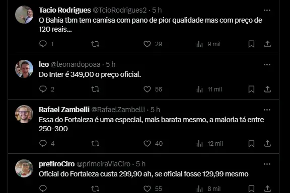Bookmark Tacio Rodrigues' tweet

(x=251, y=44)
